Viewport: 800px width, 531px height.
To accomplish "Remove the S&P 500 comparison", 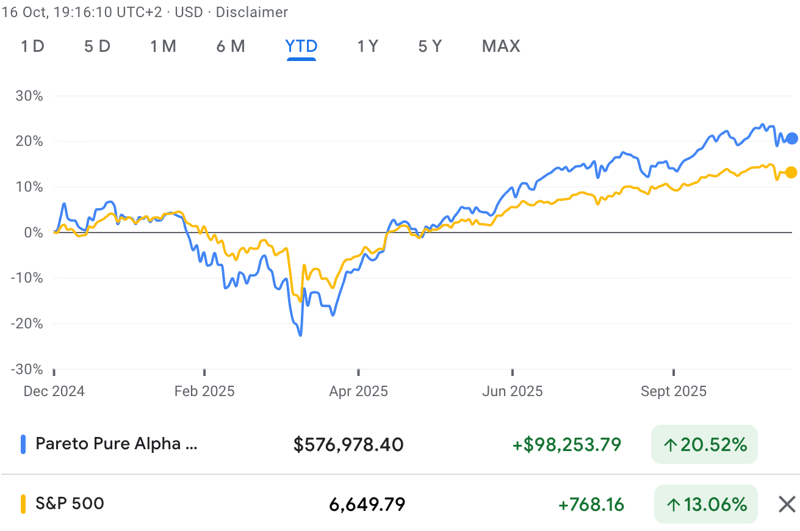I will (787, 504).
